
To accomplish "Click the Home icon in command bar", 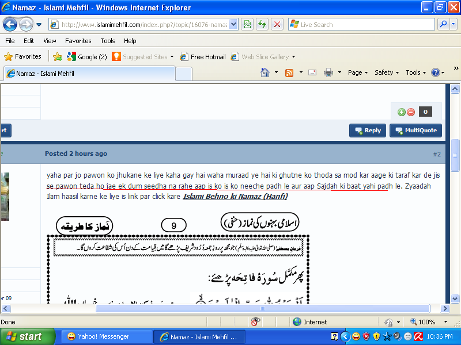I will [x=266, y=72].
